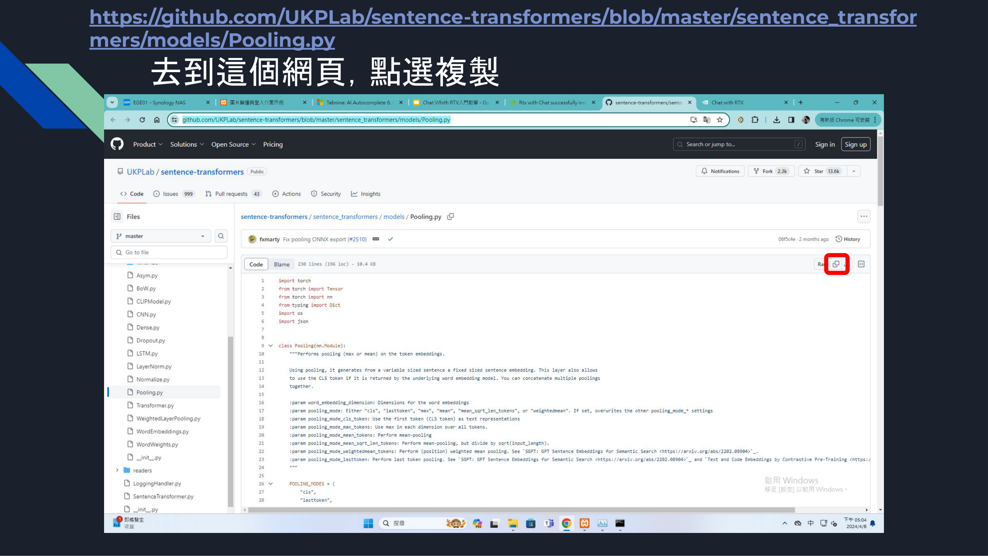Click the horizontal code scrollbar
This screenshot has height=556, width=988.
coord(521,510)
